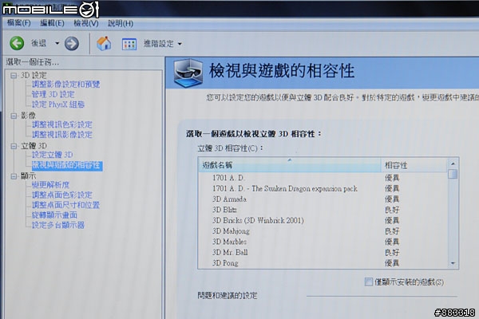Open the 檔案(F) menu
Image resolution: width=479 pixels, height=319 pixels.
pos(19,22)
